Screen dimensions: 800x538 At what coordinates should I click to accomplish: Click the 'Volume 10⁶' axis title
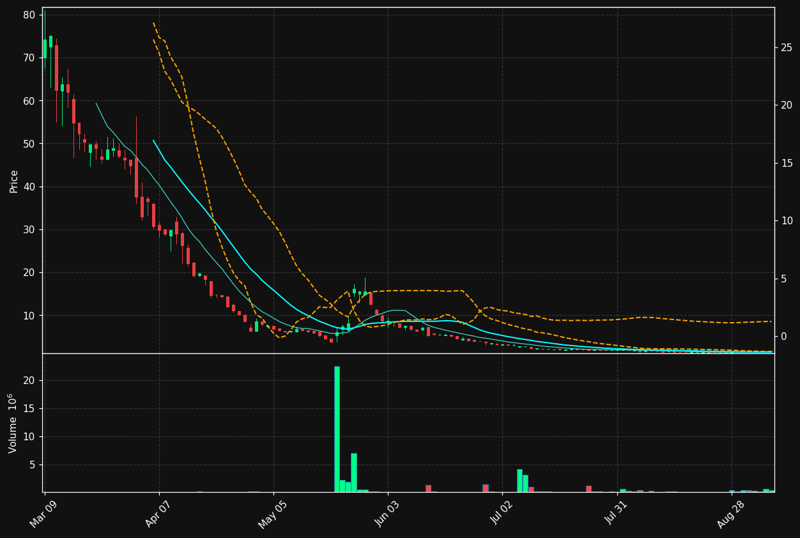click(13, 423)
